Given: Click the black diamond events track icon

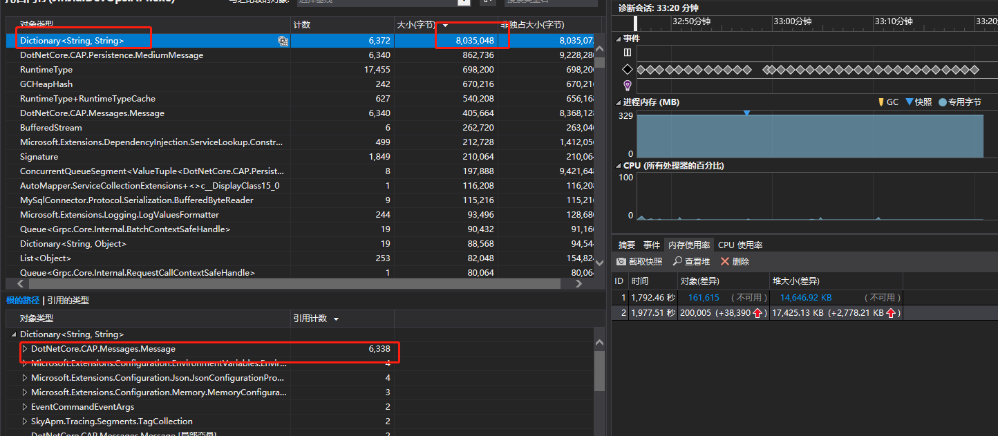Looking at the screenshot, I should click(628, 69).
